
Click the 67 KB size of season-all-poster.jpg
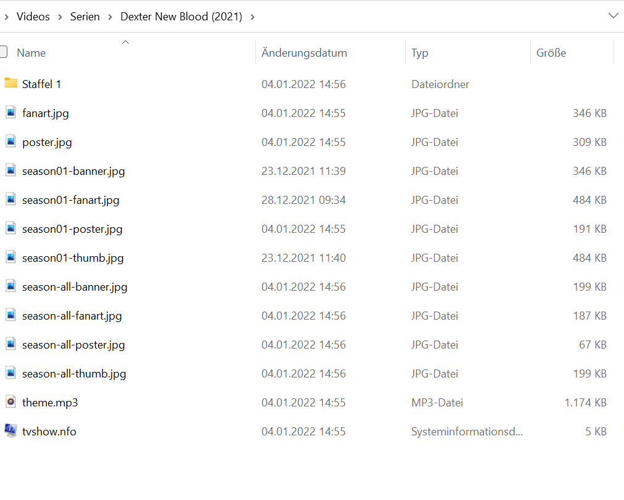click(593, 345)
